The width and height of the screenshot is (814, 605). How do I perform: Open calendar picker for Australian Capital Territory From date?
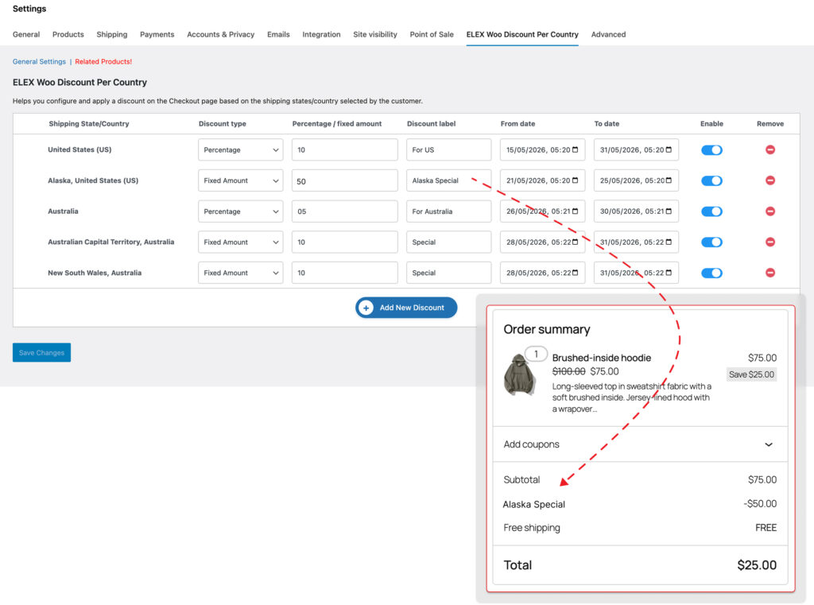[x=575, y=242]
